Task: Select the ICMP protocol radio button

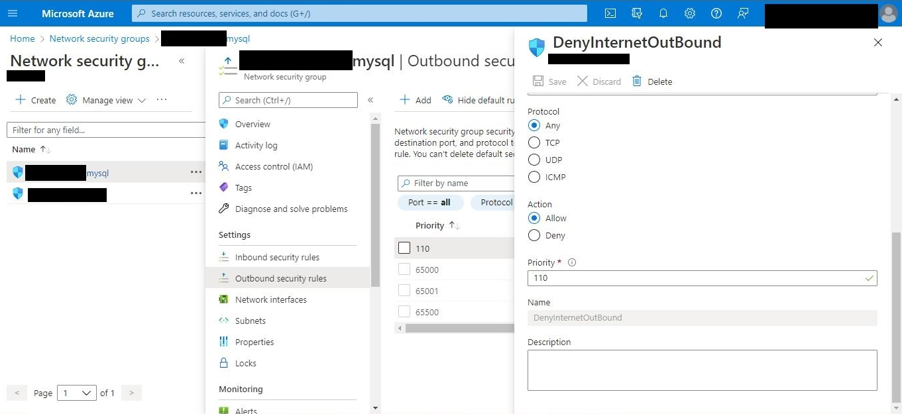Action: pyautogui.click(x=534, y=177)
